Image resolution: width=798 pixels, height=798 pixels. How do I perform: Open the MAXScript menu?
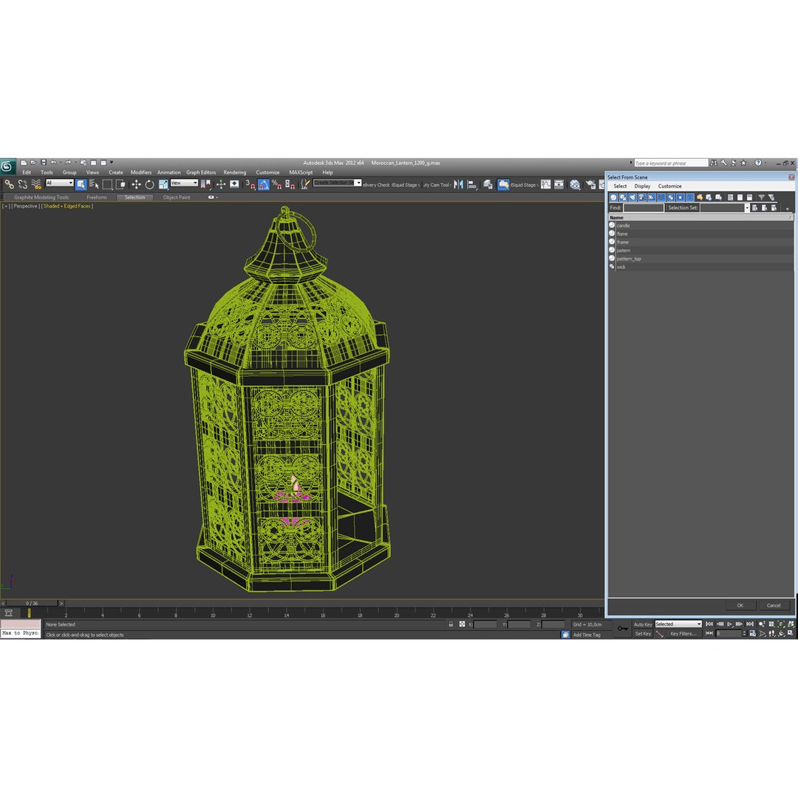click(301, 172)
